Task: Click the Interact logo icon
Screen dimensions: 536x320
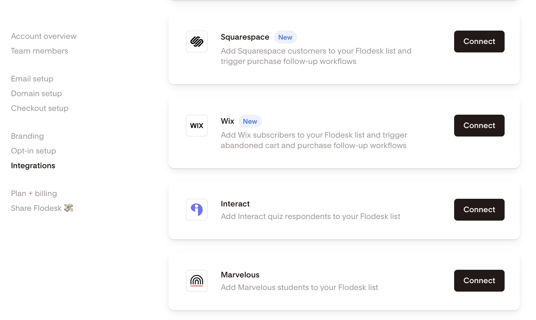Action: (196, 210)
